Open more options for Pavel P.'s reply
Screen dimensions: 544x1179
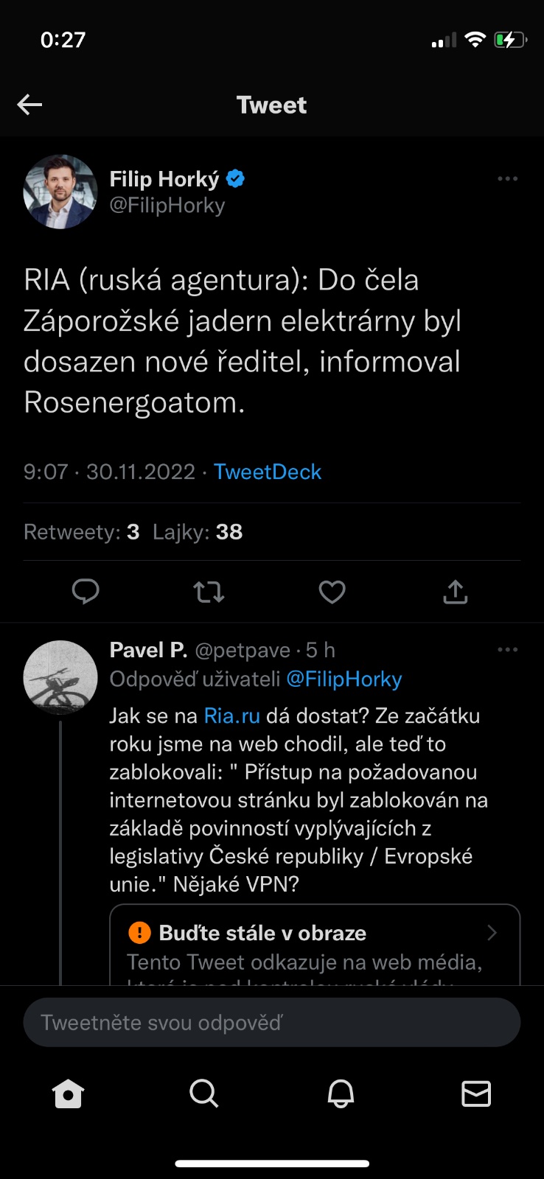[508, 650]
